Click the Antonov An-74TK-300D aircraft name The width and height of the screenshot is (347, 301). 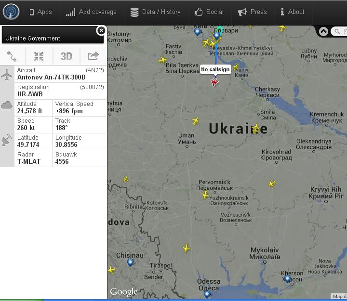(x=52, y=77)
